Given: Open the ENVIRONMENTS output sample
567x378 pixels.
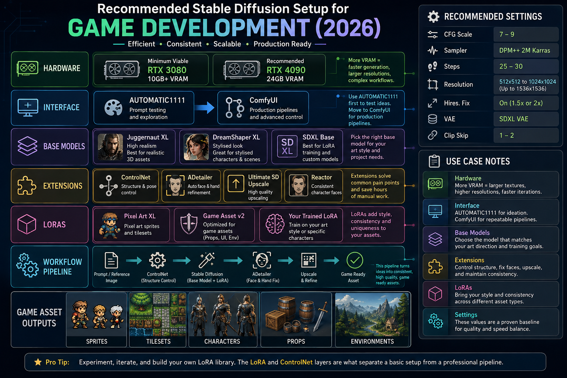Looking at the screenshot, I should click(372, 320).
